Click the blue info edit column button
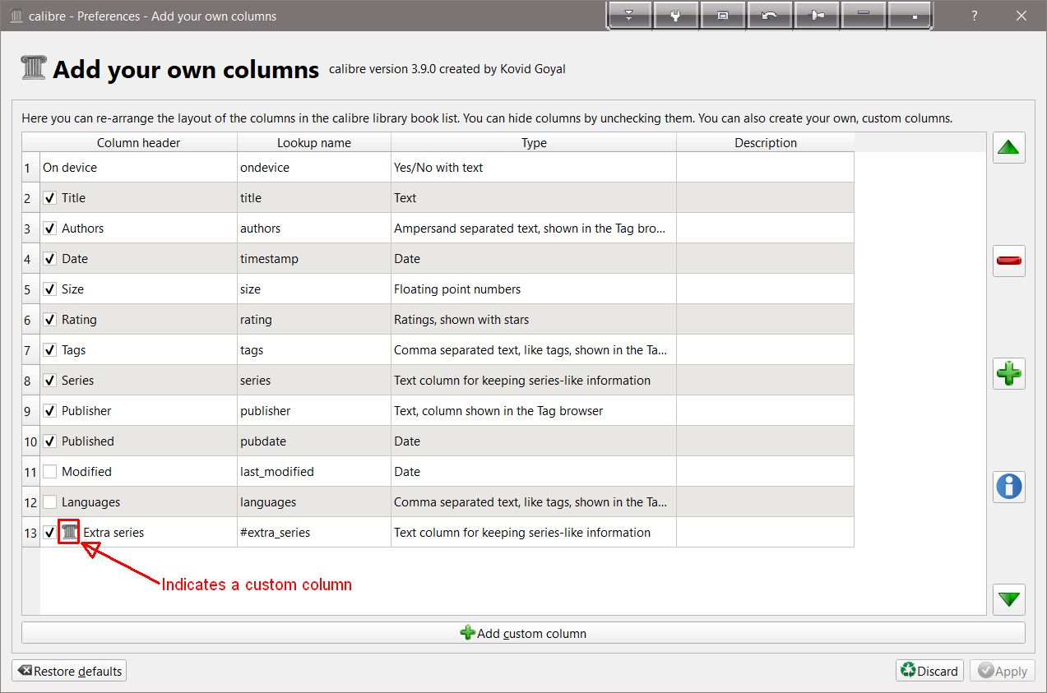Viewport: 1047px width, 693px height. pyautogui.click(x=1008, y=486)
